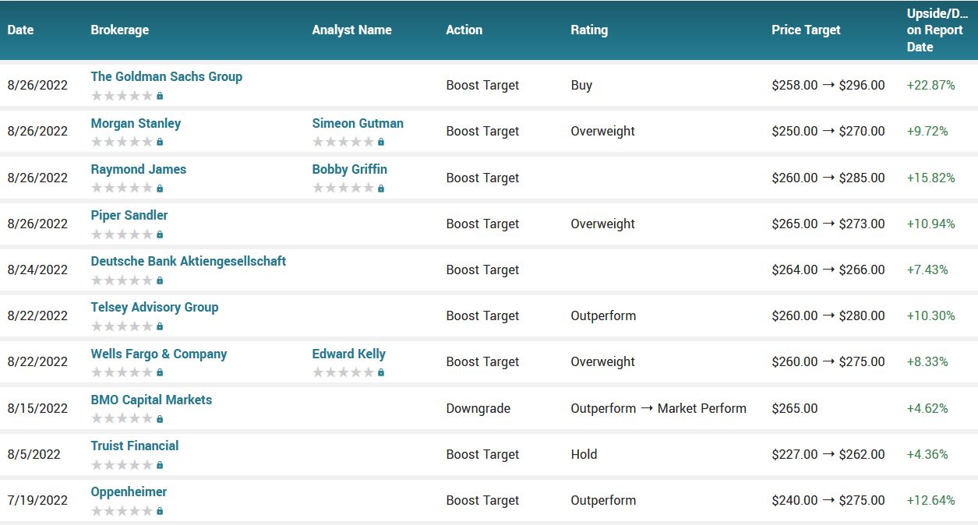Screen dimensions: 978x525
Task: Select the Outperform → Market Perform rating cell
Action: (658, 408)
